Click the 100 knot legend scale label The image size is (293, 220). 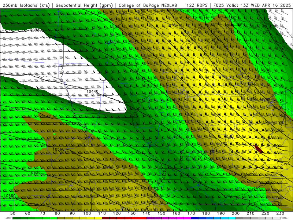[87, 213]
